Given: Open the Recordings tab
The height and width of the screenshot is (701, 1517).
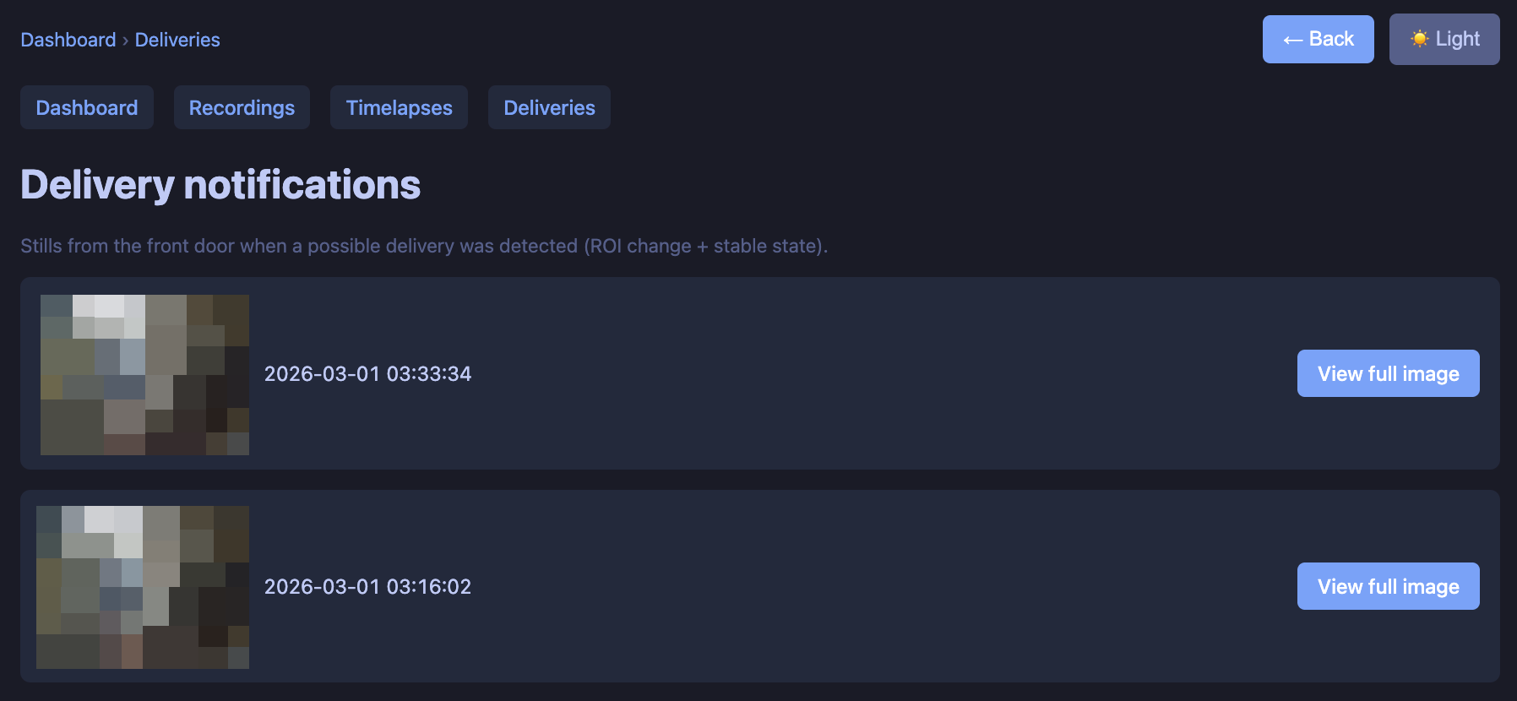Looking at the screenshot, I should [242, 107].
